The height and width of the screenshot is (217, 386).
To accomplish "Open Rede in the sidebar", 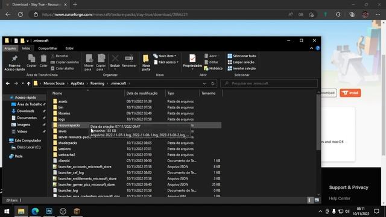I will [19, 156].
